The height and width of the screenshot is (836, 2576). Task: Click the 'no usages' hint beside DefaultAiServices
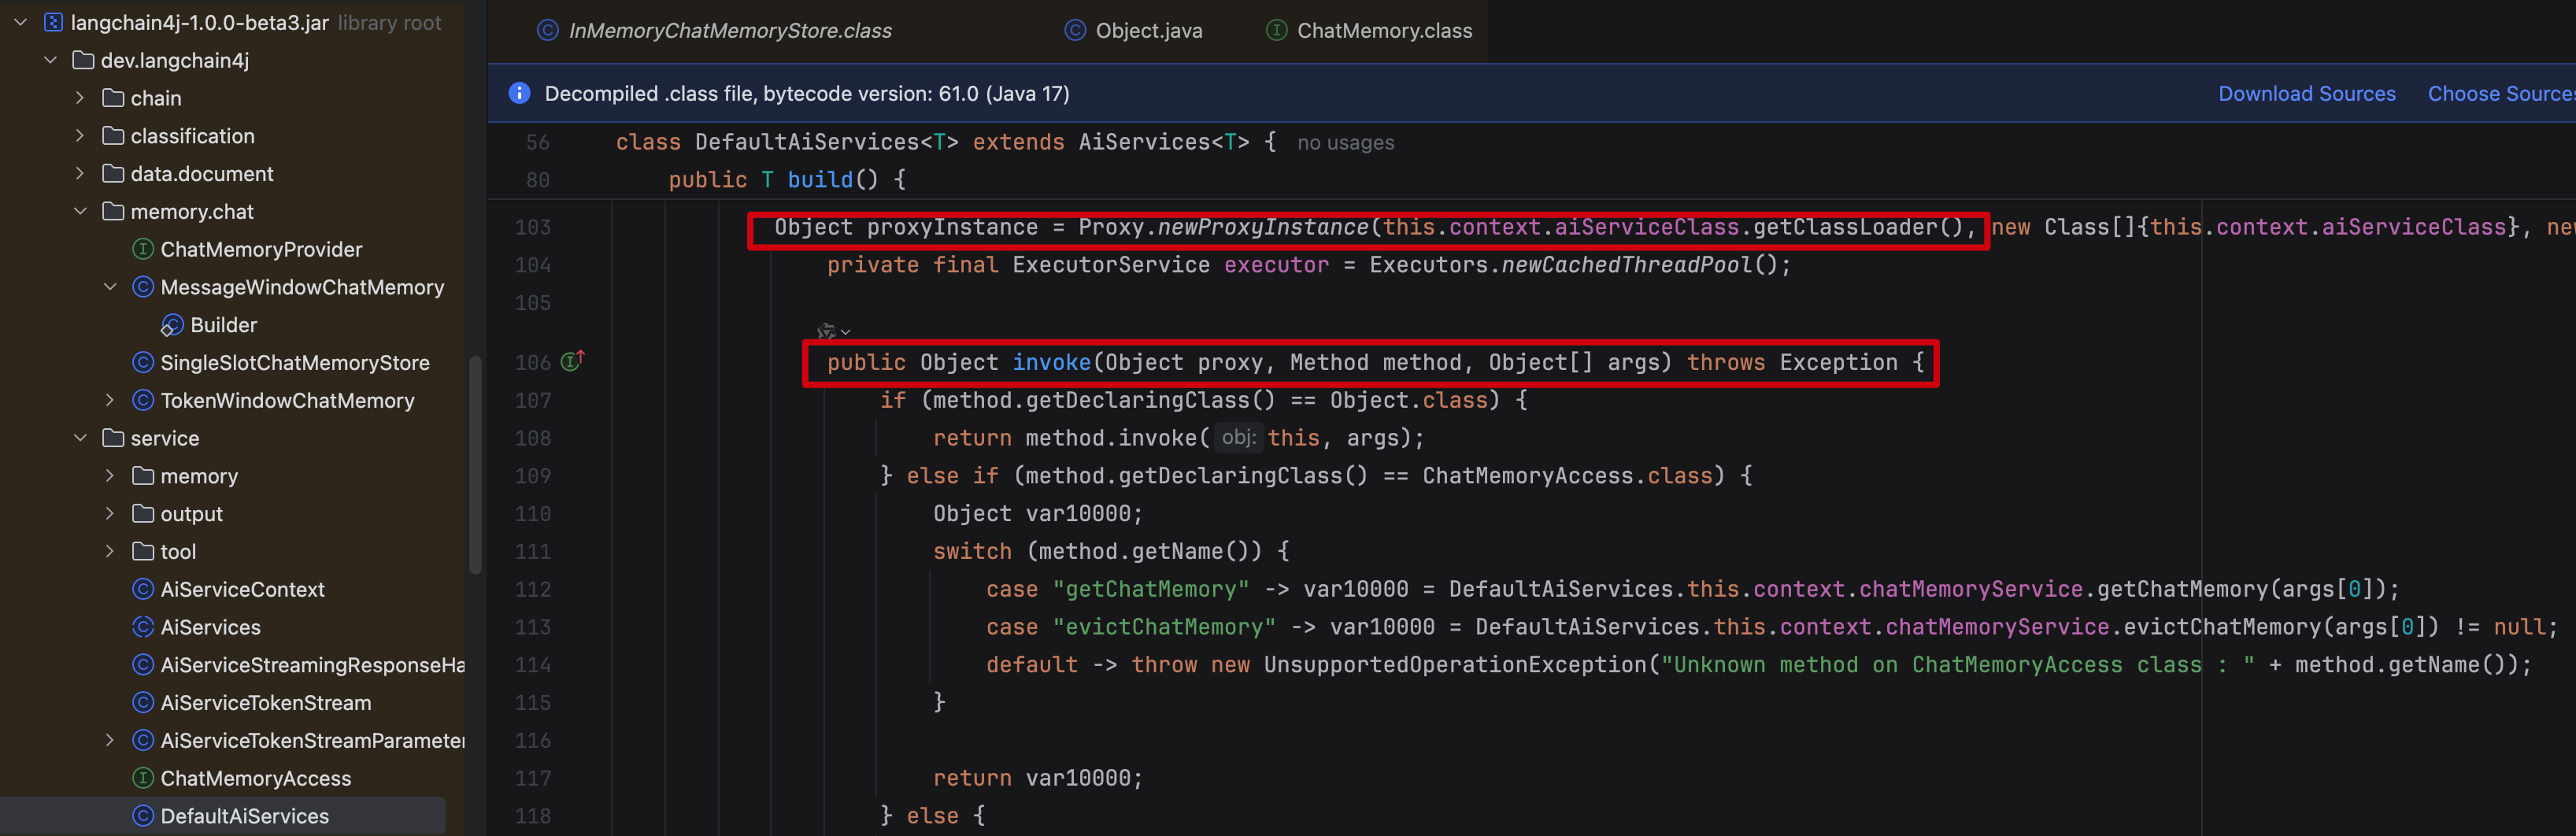point(1345,143)
